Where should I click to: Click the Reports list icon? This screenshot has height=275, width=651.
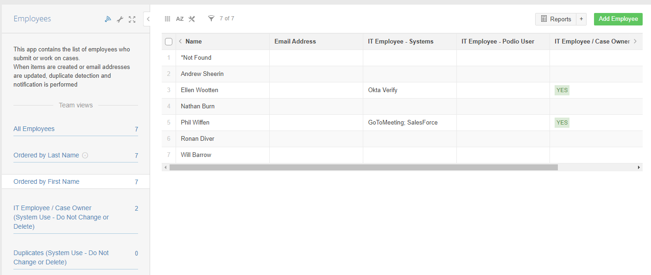pos(544,19)
